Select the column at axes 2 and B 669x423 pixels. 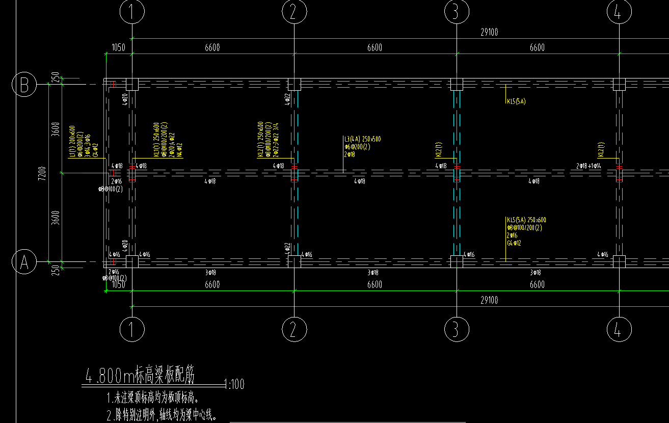[294, 84]
